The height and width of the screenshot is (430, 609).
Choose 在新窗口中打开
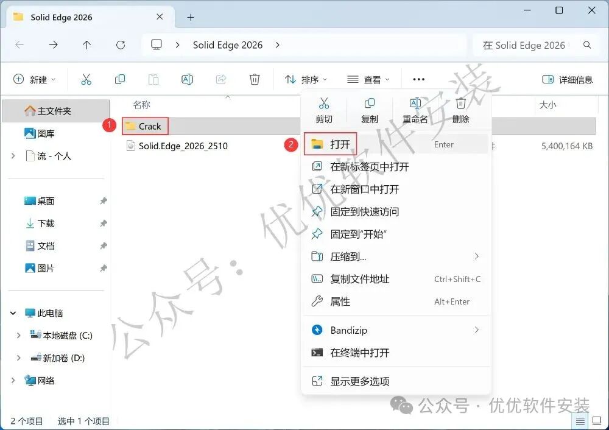(x=396, y=189)
